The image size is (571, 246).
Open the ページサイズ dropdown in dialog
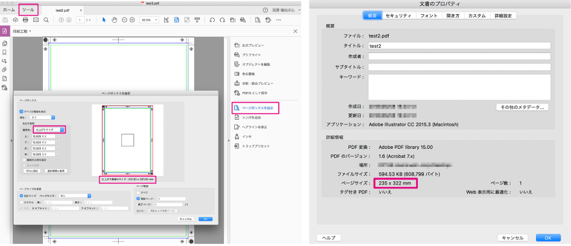point(75,196)
